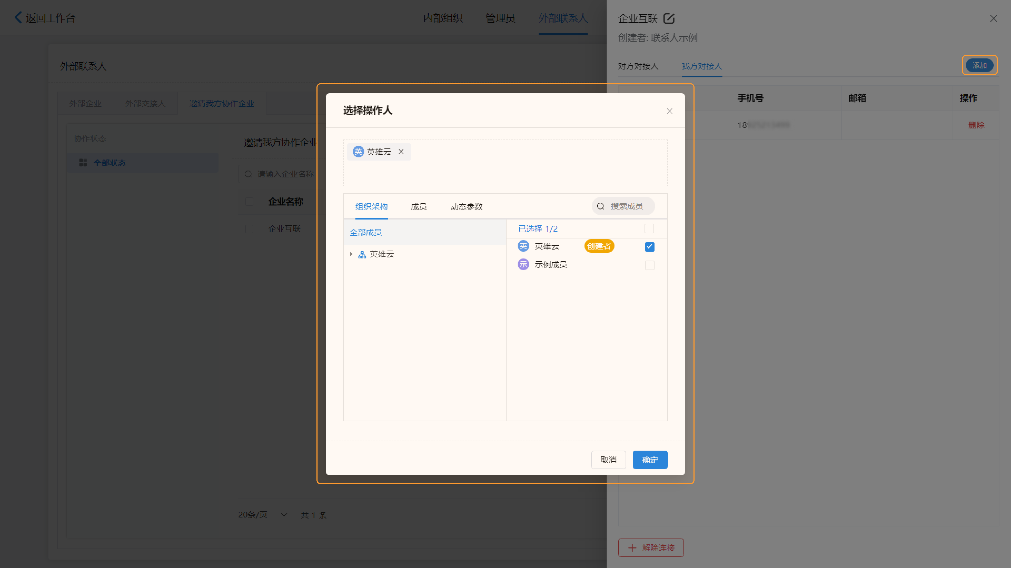
Task: Click the 邮箱 column header
Action: (857, 98)
